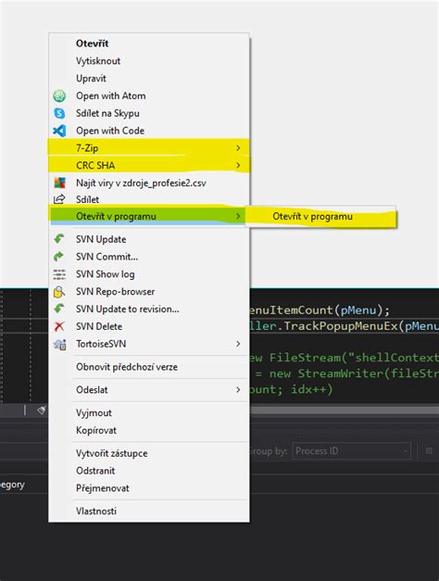Choose Open with Code
The height and width of the screenshot is (581, 439).
click(148, 131)
